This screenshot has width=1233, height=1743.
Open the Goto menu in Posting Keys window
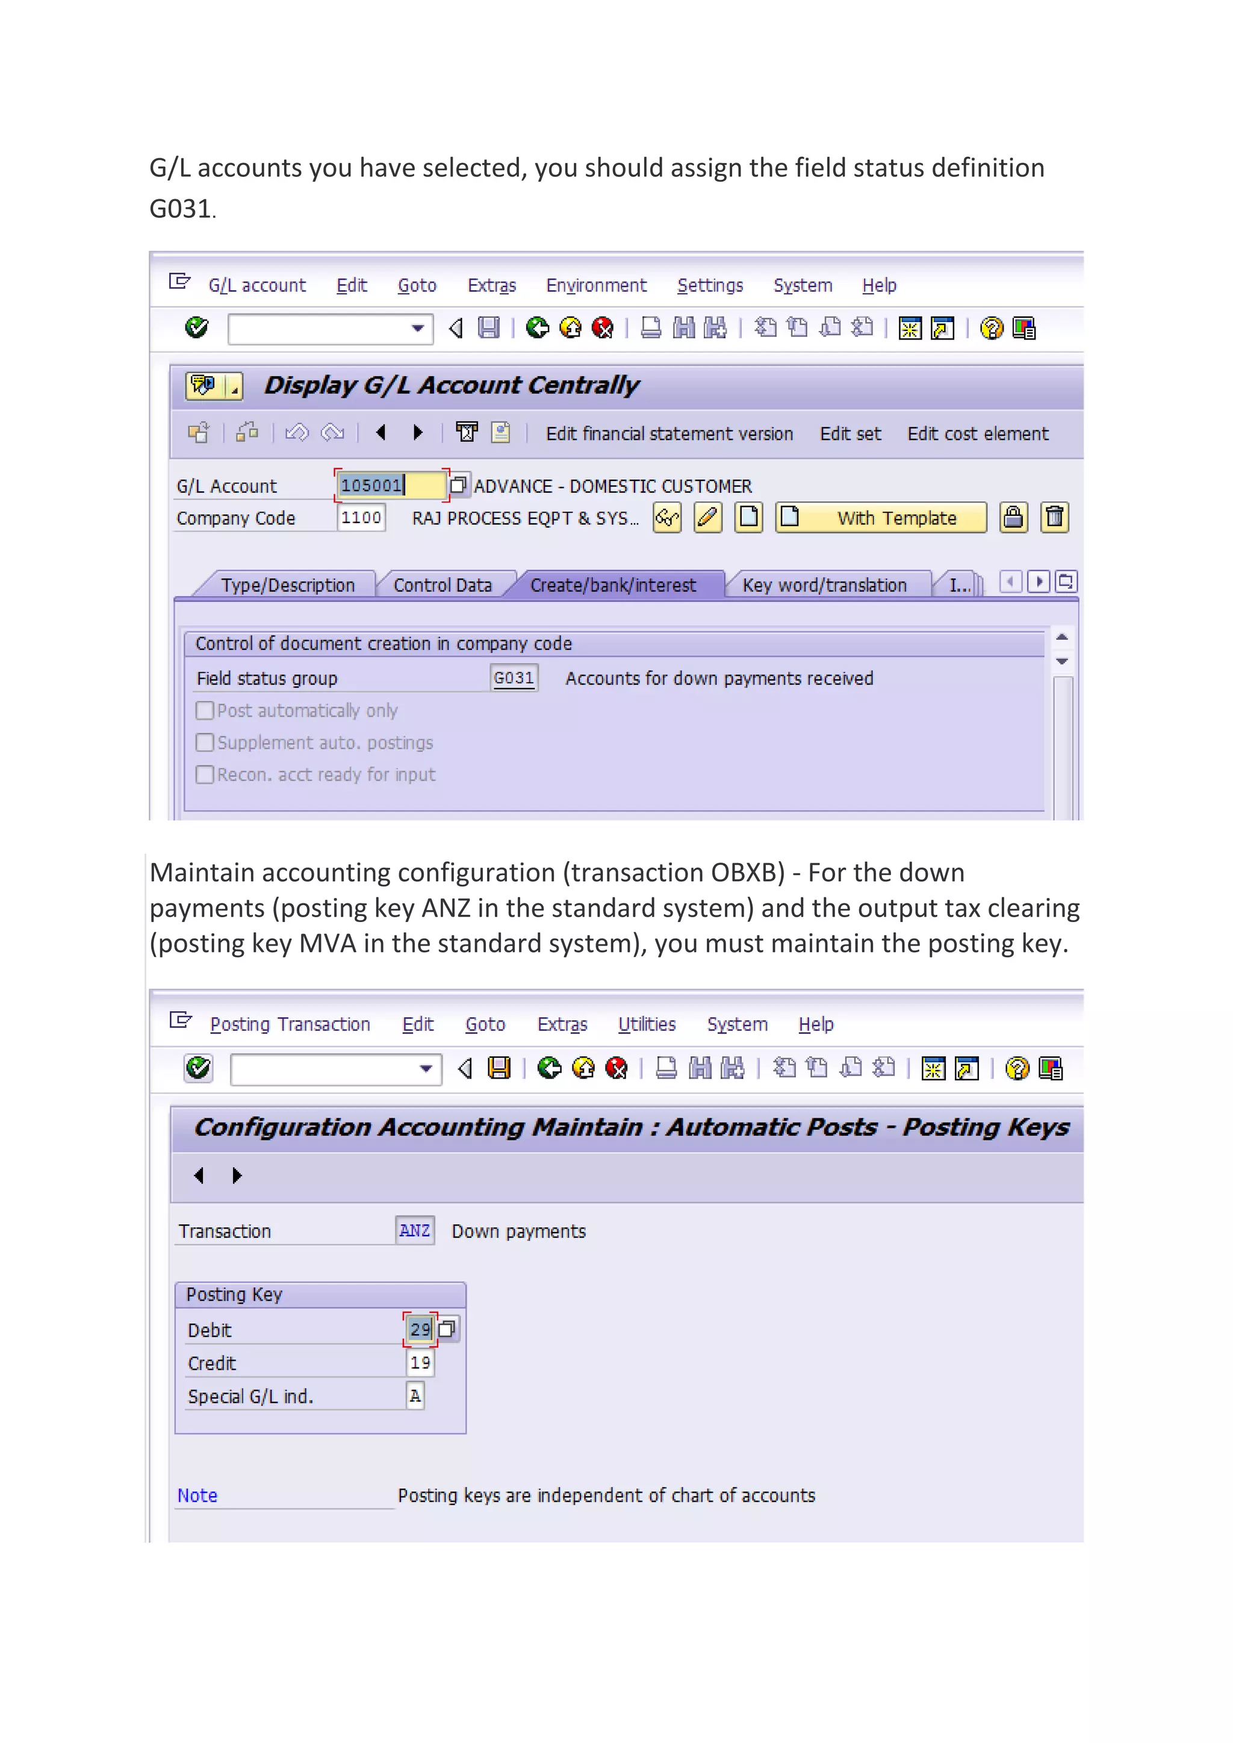485,1025
